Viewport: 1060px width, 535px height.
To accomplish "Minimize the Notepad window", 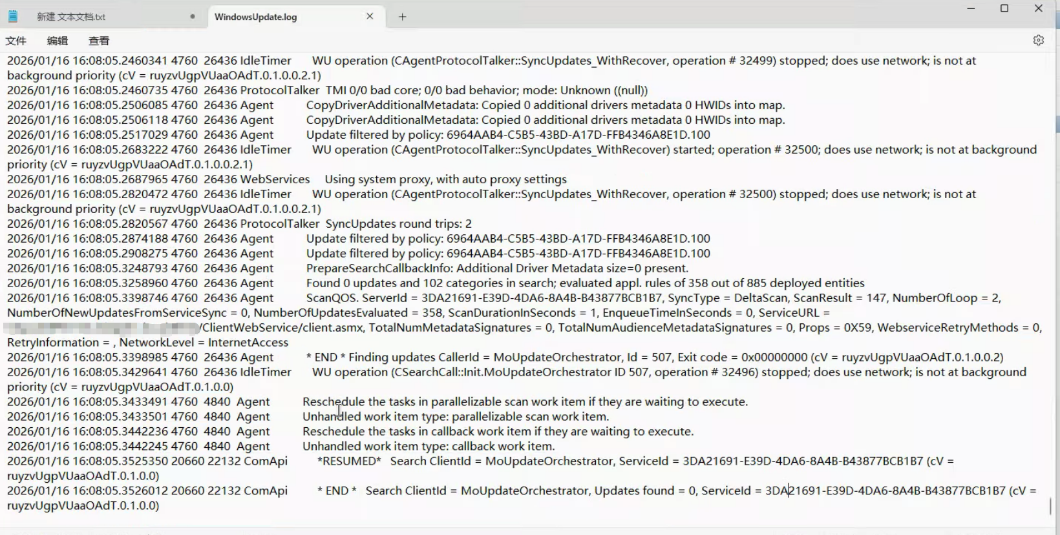I will pos(971,8).
